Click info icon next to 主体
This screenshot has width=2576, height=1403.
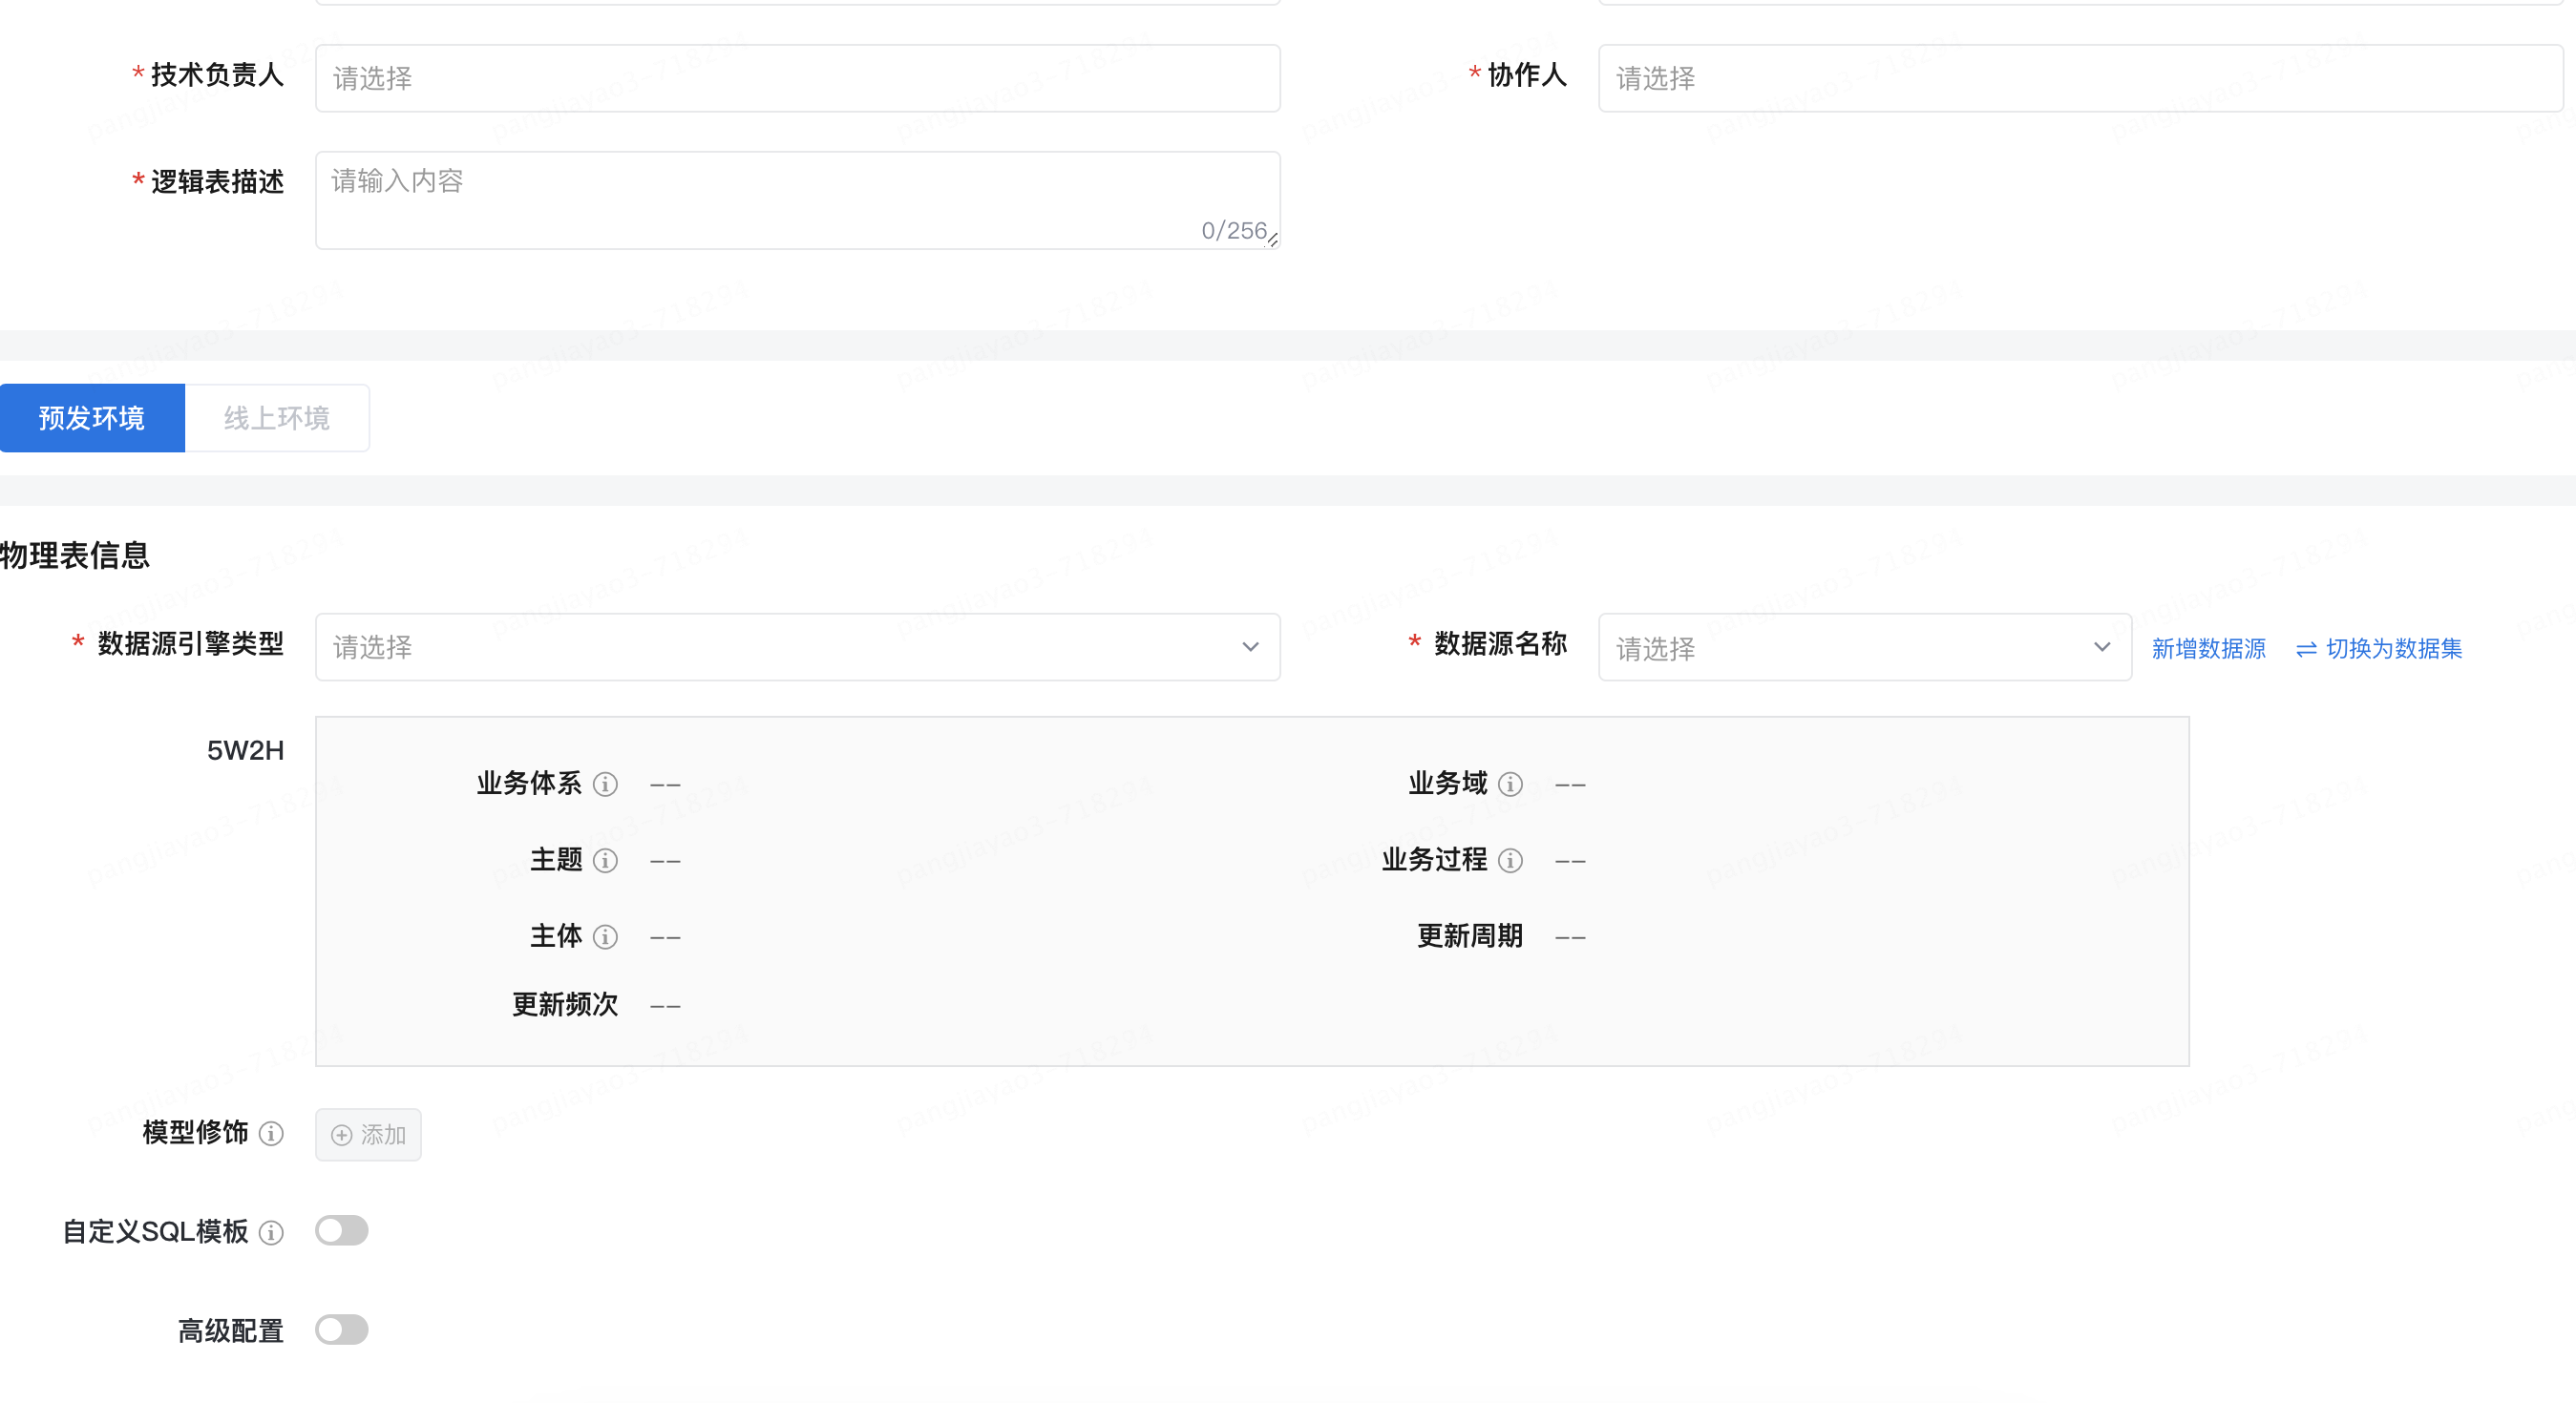(605, 936)
